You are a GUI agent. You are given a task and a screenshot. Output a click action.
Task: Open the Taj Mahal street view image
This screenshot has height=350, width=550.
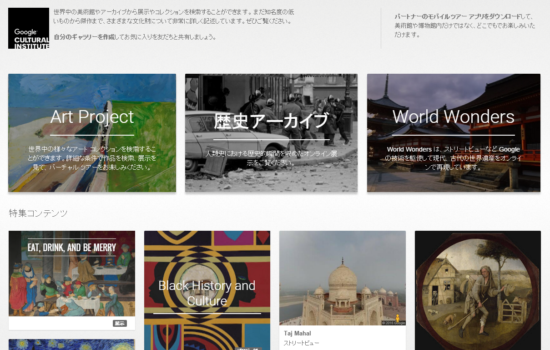coord(342,278)
